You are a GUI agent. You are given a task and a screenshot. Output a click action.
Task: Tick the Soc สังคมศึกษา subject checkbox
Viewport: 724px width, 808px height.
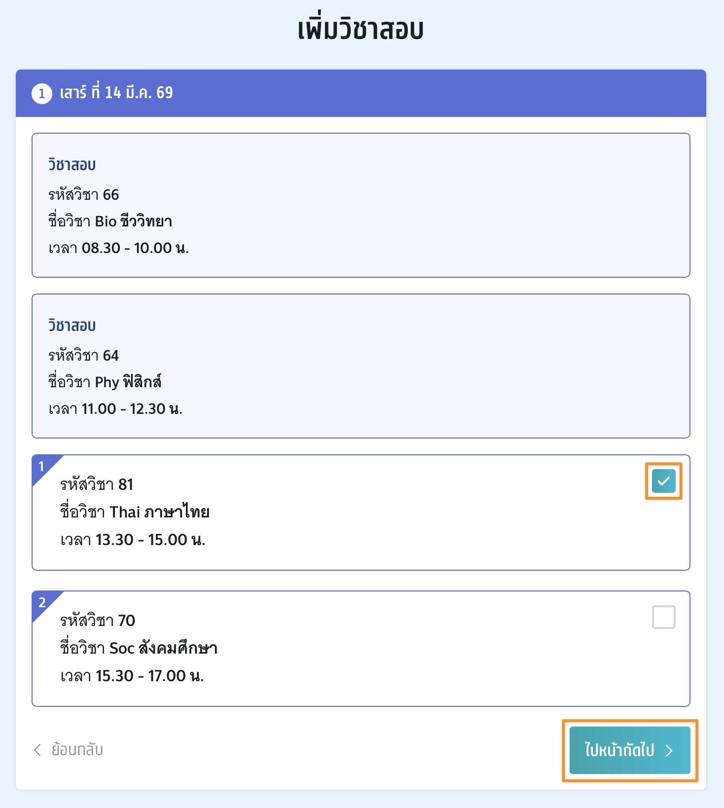click(663, 617)
